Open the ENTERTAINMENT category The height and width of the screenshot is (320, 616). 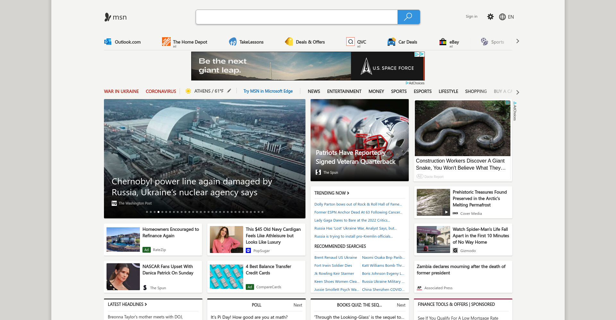coord(344,91)
